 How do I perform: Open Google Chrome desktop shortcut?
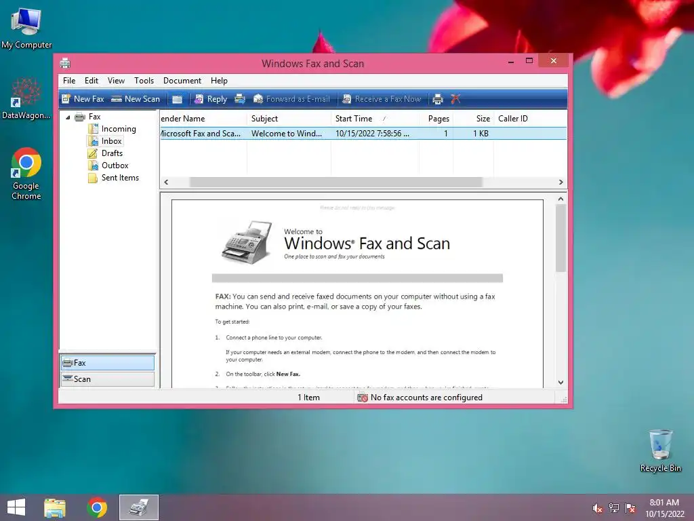26,174
